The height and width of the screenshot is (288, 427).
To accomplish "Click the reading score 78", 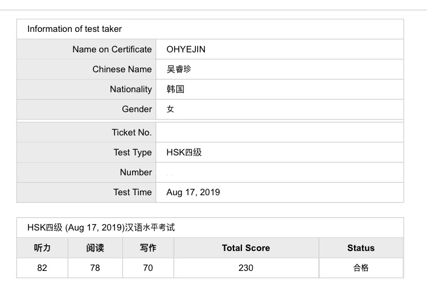I will coord(95,268).
